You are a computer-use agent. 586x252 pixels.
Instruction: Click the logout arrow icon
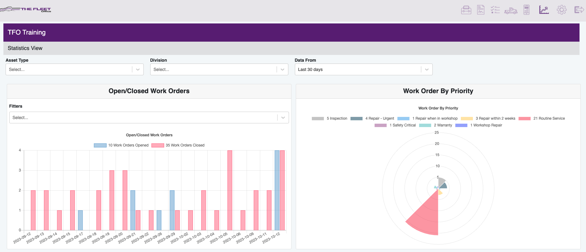579,10
